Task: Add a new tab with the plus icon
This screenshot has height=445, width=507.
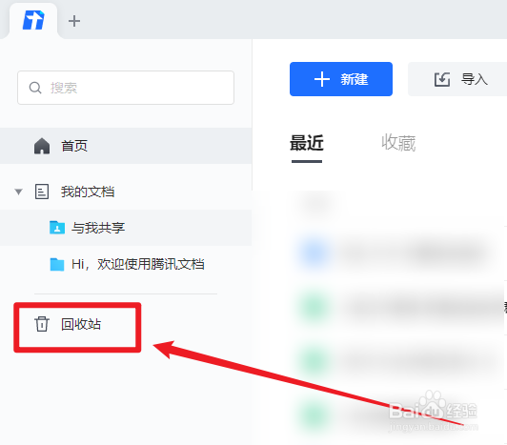Action: click(x=74, y=21)
